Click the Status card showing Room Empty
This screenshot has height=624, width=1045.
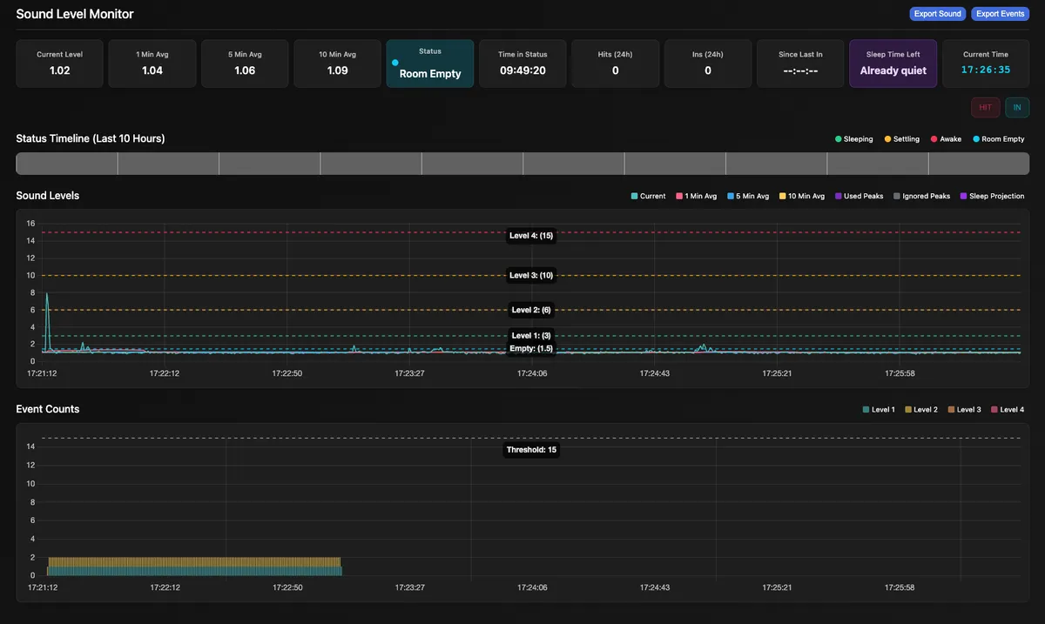429,64
